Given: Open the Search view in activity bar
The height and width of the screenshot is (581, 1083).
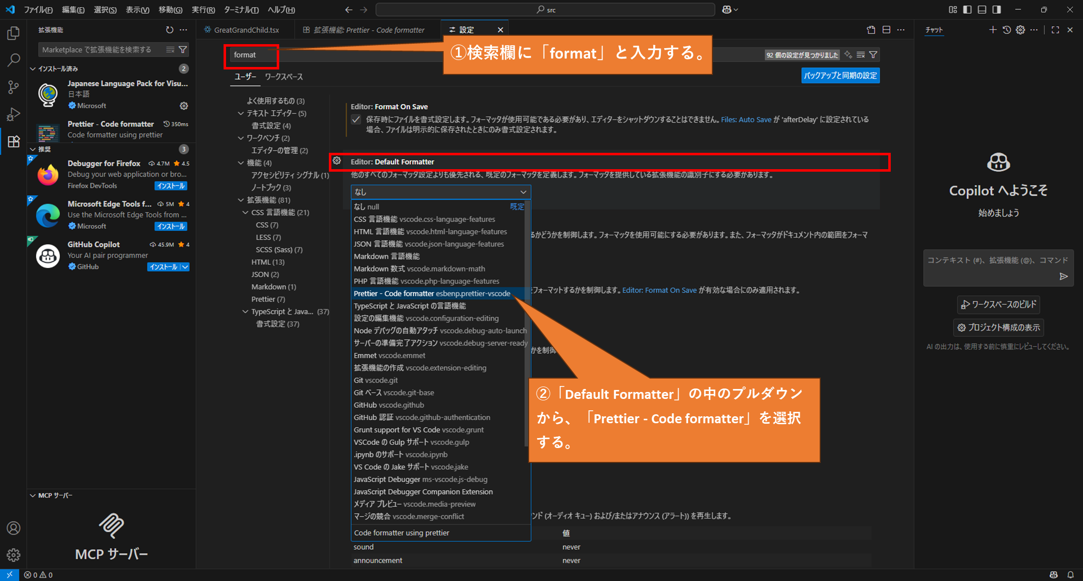Looking at the screenshot, I should click(13, 60).
